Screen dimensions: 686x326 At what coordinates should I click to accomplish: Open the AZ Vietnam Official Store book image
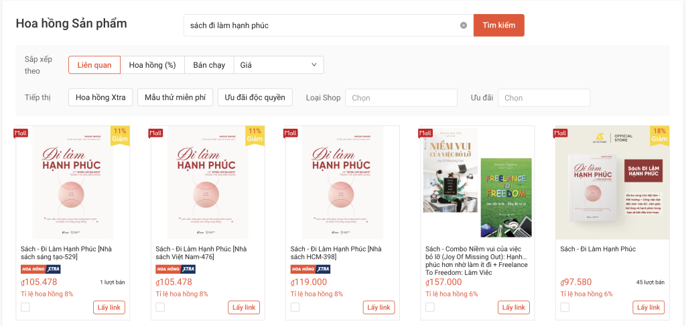coord(612,182)
